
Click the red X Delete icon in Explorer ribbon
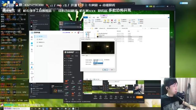tap(112, 20)
